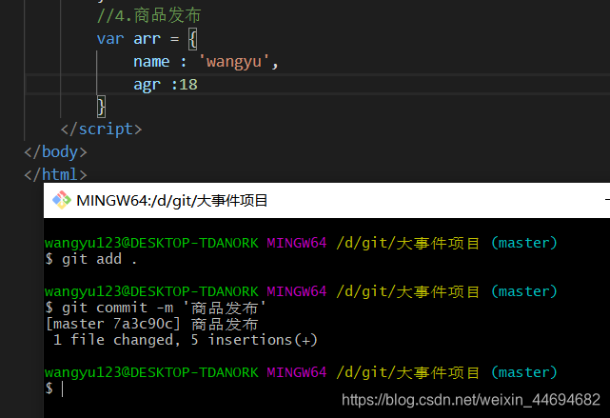This screenshot has height=418, width=610.
Task: Click the git commit -m '商品发布' command
Action: click(x=155, y=308)
